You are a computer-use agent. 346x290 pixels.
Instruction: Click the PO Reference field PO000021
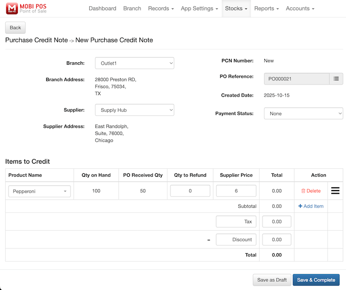297,79
